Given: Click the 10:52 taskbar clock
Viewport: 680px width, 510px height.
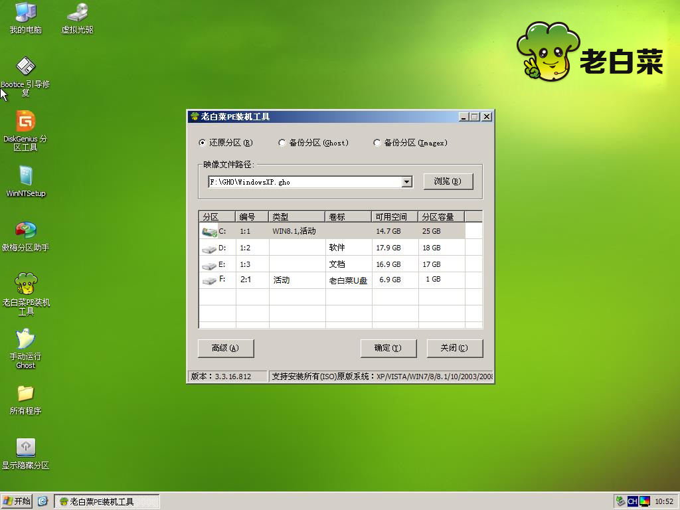Looking at the screenshot, I should tap(664, 501).
